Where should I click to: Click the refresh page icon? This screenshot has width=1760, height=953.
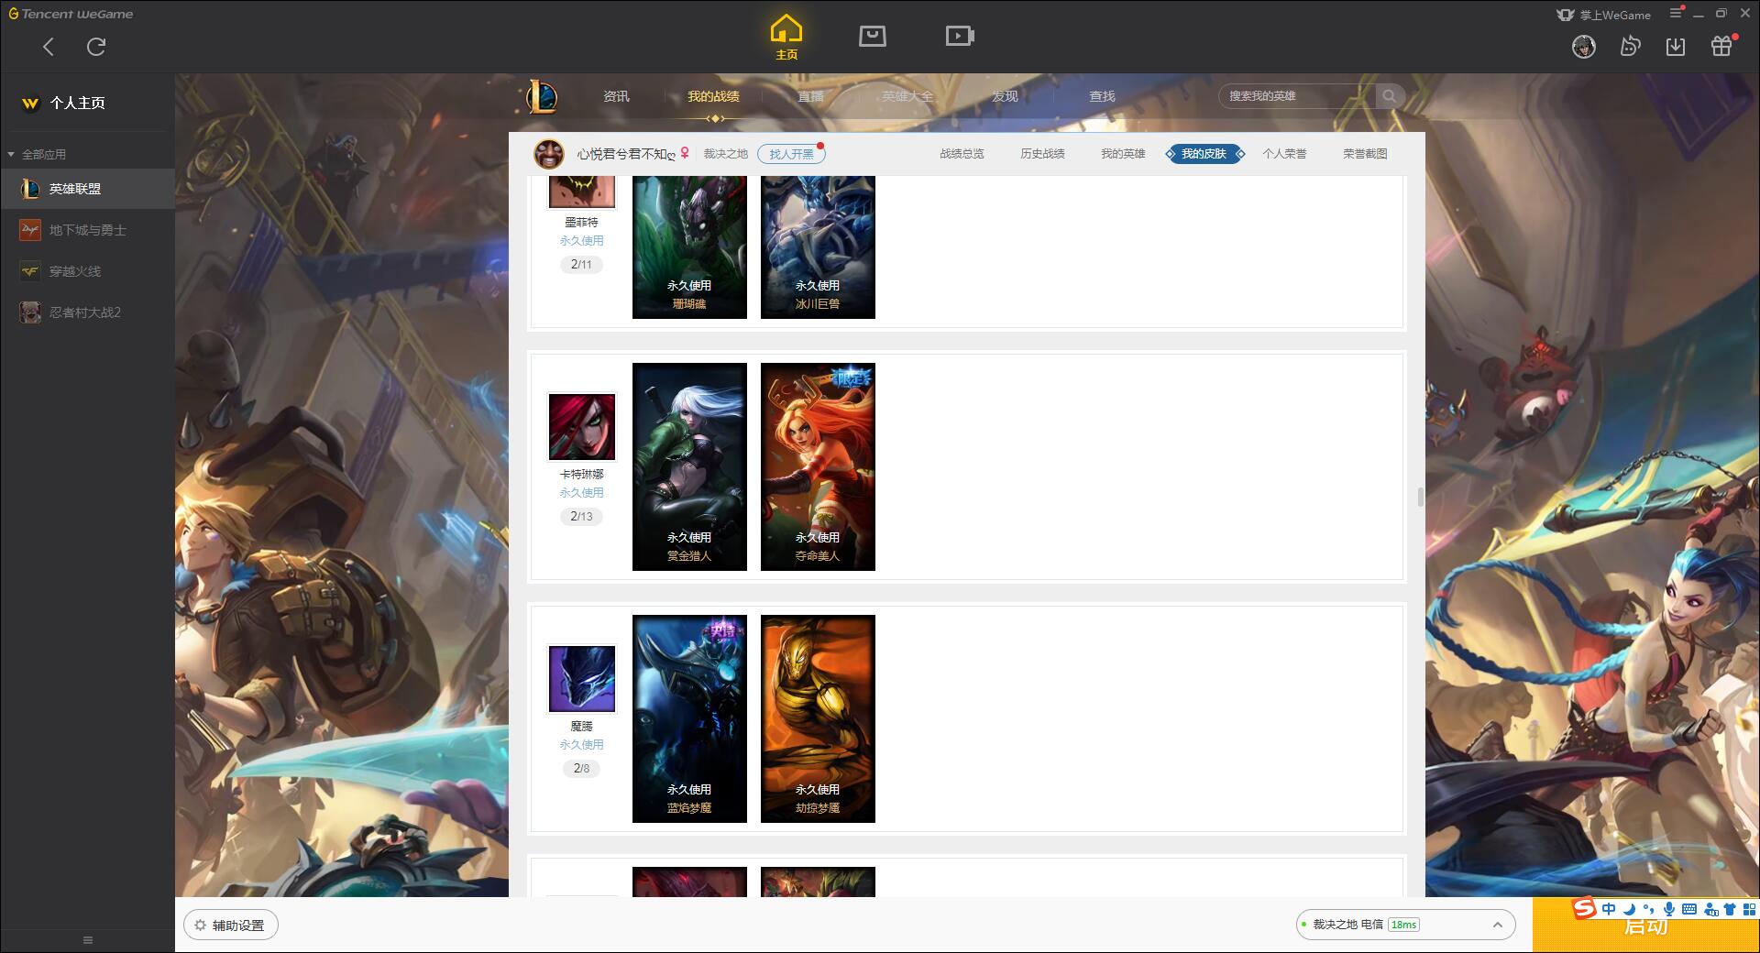tap(96, 47)
